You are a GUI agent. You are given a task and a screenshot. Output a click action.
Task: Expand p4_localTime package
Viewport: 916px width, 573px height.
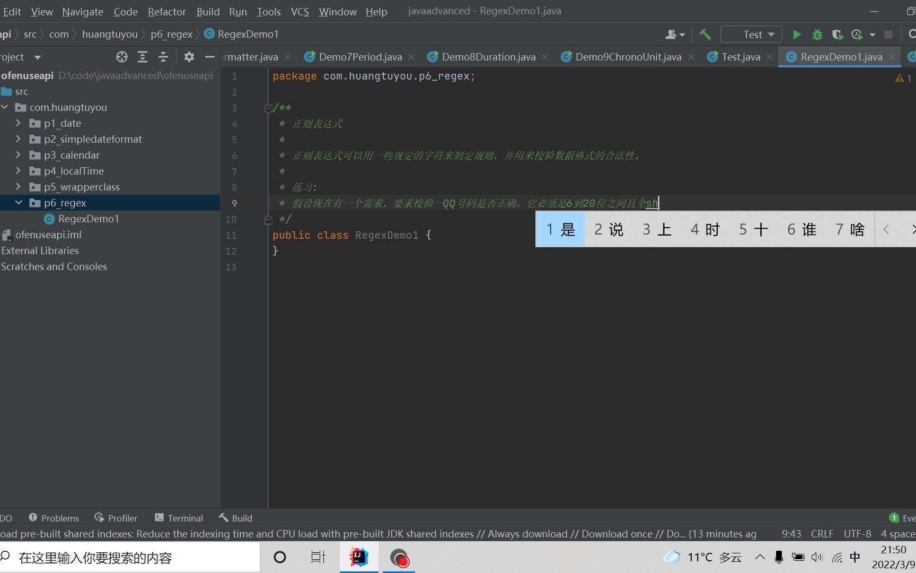pyautogui.click(x=19, y=171)
